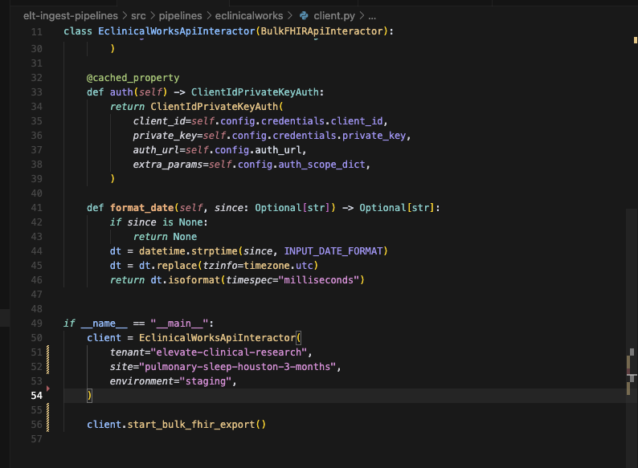Open the eclinicalworks breadcrumb segment

[x=249, y=16]
